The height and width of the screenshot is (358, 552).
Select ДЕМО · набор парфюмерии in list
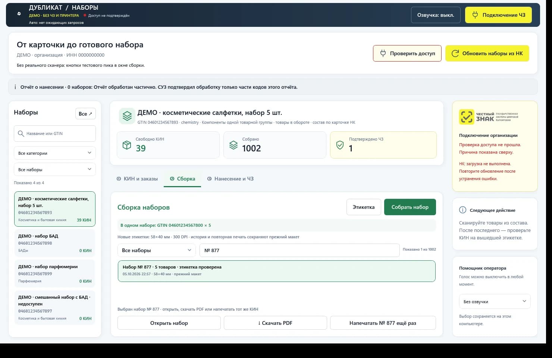pos(55,274)
